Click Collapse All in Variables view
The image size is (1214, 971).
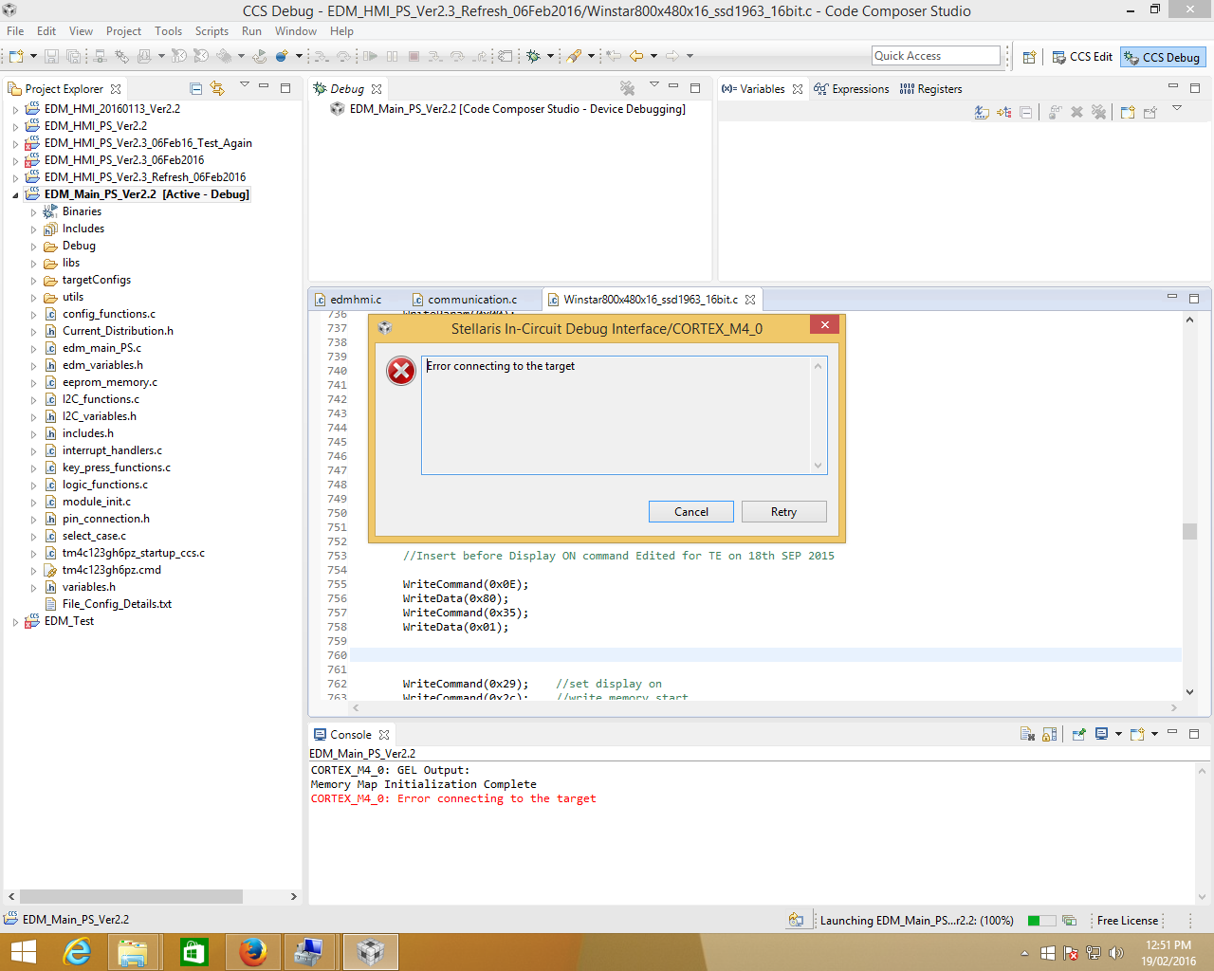tap(1026, 112)
